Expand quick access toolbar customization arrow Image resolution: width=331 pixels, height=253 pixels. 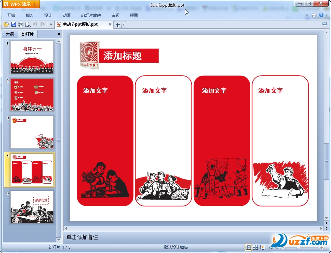[51, 24]
